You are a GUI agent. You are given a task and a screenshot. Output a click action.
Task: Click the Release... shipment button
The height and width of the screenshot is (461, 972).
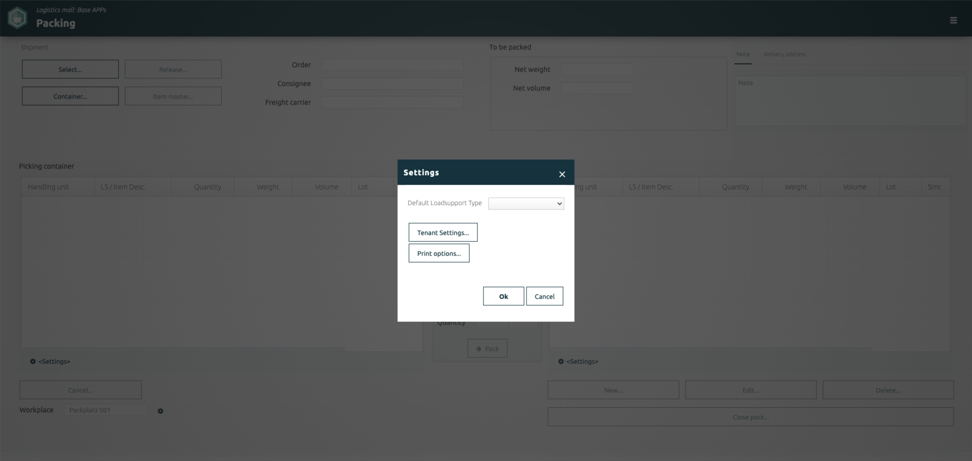tap(173, 69)
